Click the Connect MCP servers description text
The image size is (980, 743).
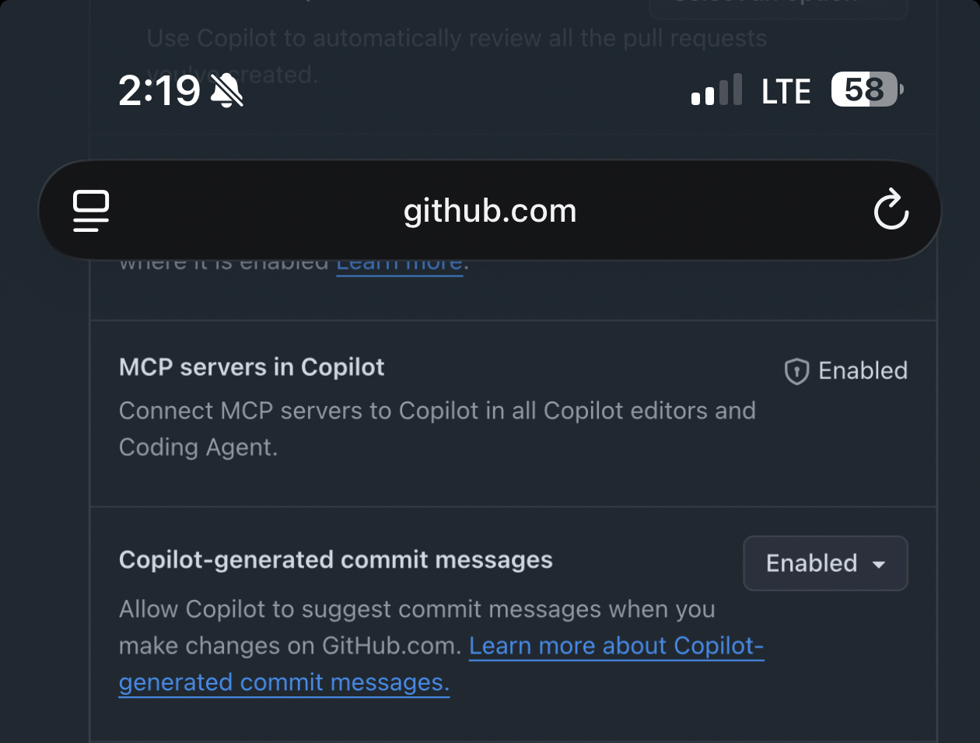(436, 428)
